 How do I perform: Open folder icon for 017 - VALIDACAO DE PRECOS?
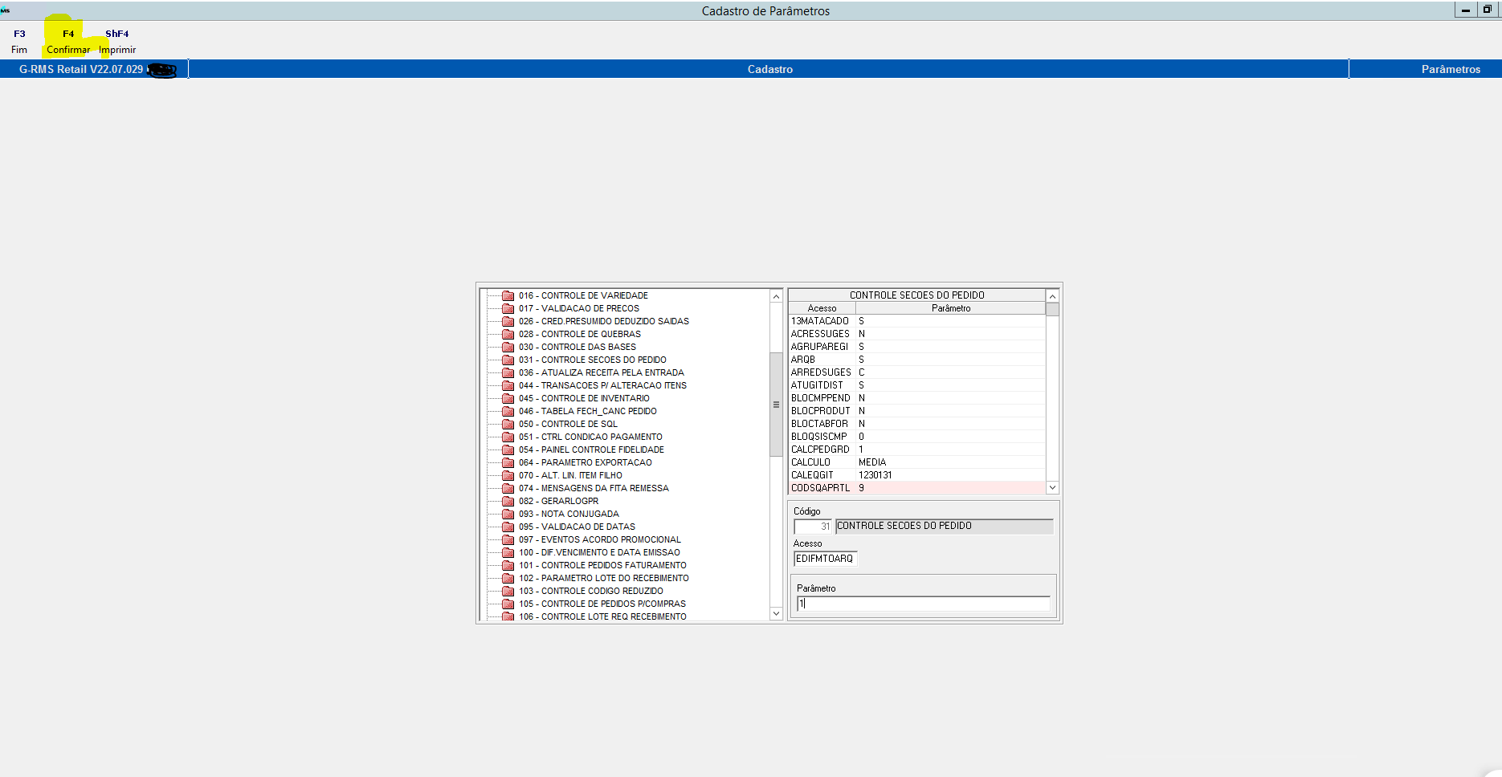point(508,308)
